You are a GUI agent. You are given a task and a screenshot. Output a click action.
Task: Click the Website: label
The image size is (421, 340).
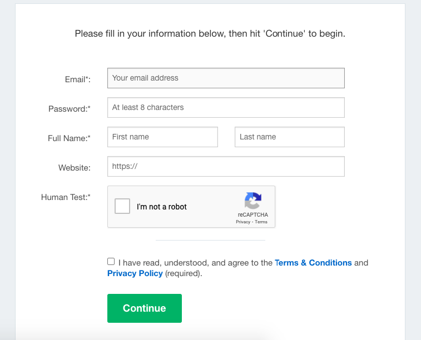pos(75,168)
